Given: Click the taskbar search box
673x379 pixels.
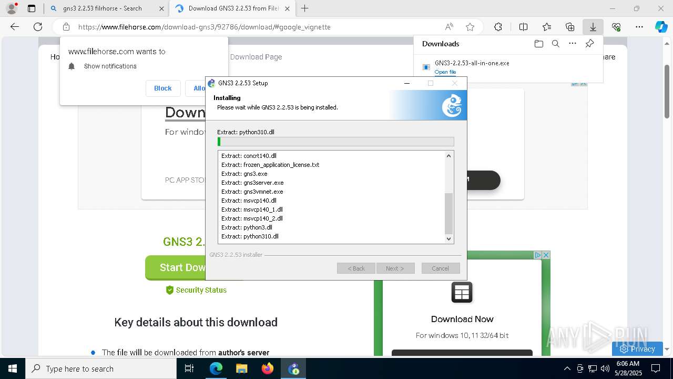Looking at the screenshot, I should coord(101,368).
